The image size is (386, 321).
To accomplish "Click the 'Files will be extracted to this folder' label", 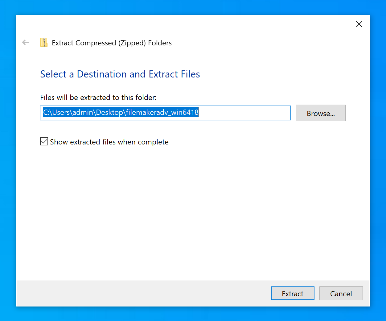I will coord(98,98).
